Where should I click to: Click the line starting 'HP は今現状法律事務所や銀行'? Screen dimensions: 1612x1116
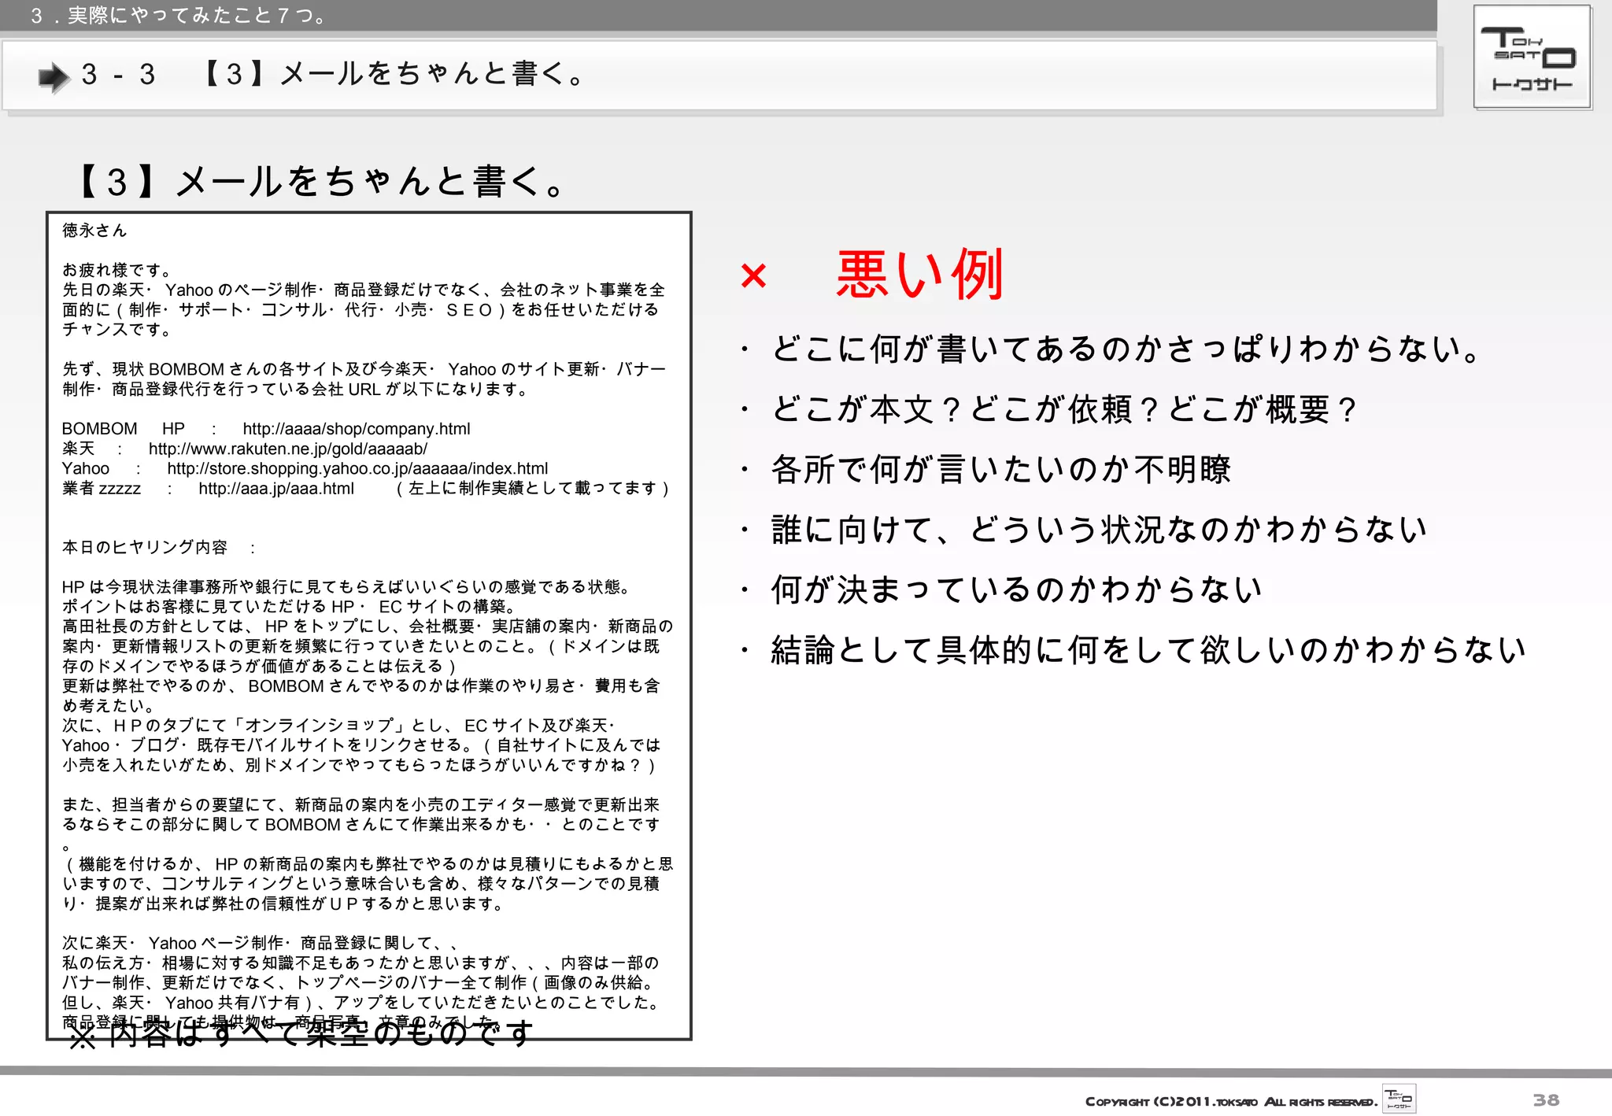coord(347,587)
